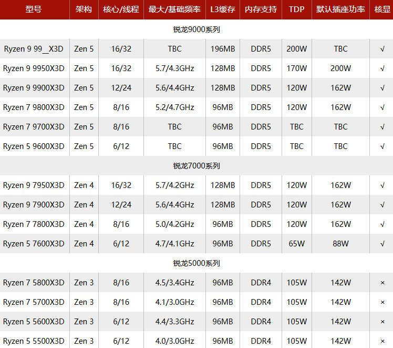The height and width of the screenshot is (348, 393).
Task: Click the Ryzen 7 5800X3D model cell
Action: 34,283
